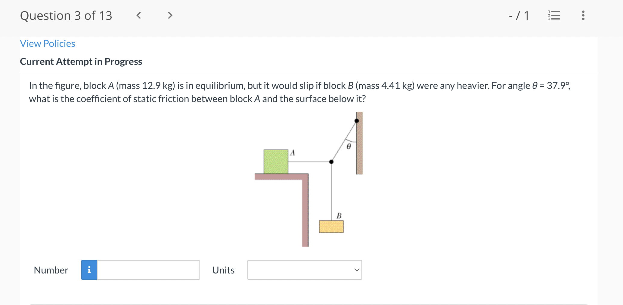Select the Current Attempt in Progress heading
623x305 pixels.
pyautogui.click(x=81, y=62)
